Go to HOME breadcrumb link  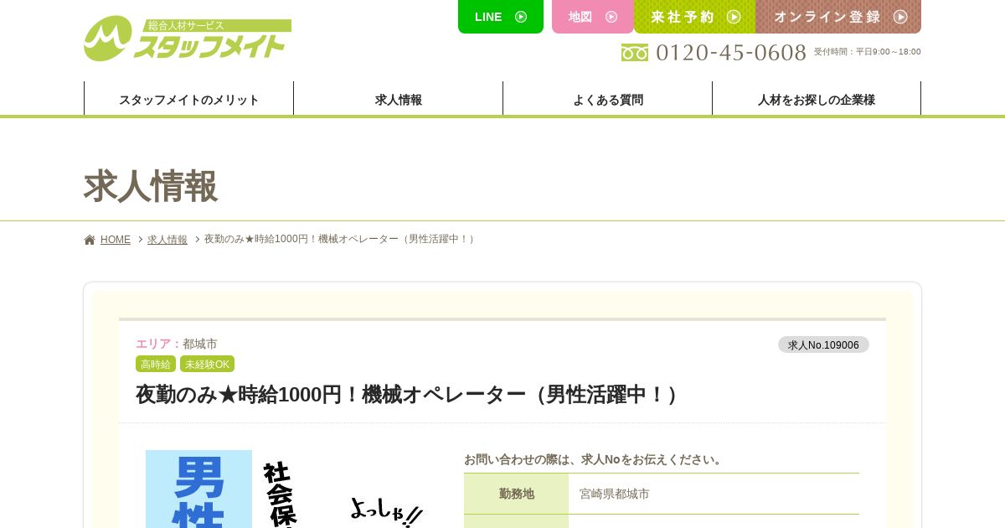point(116,240)
